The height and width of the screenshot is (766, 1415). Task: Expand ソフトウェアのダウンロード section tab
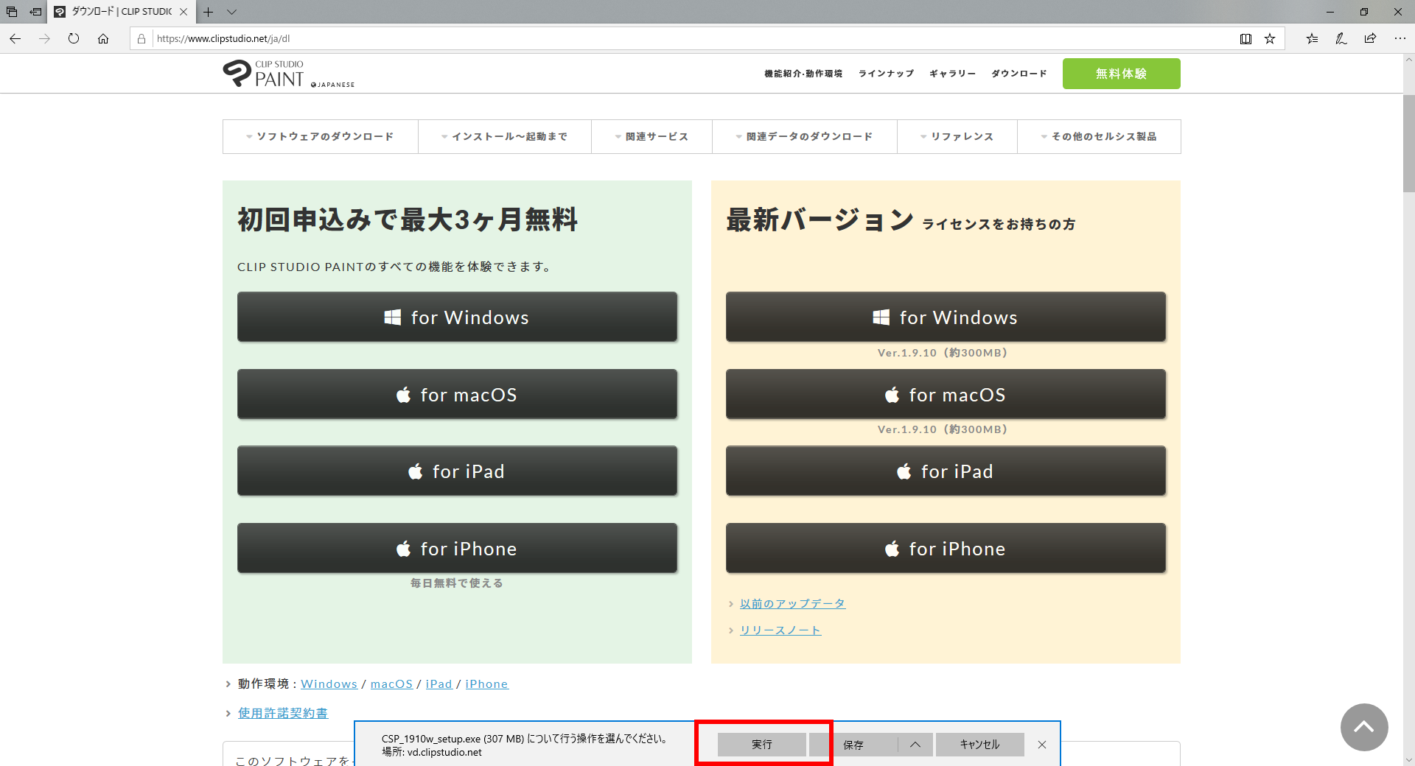[x=321, y=136]
